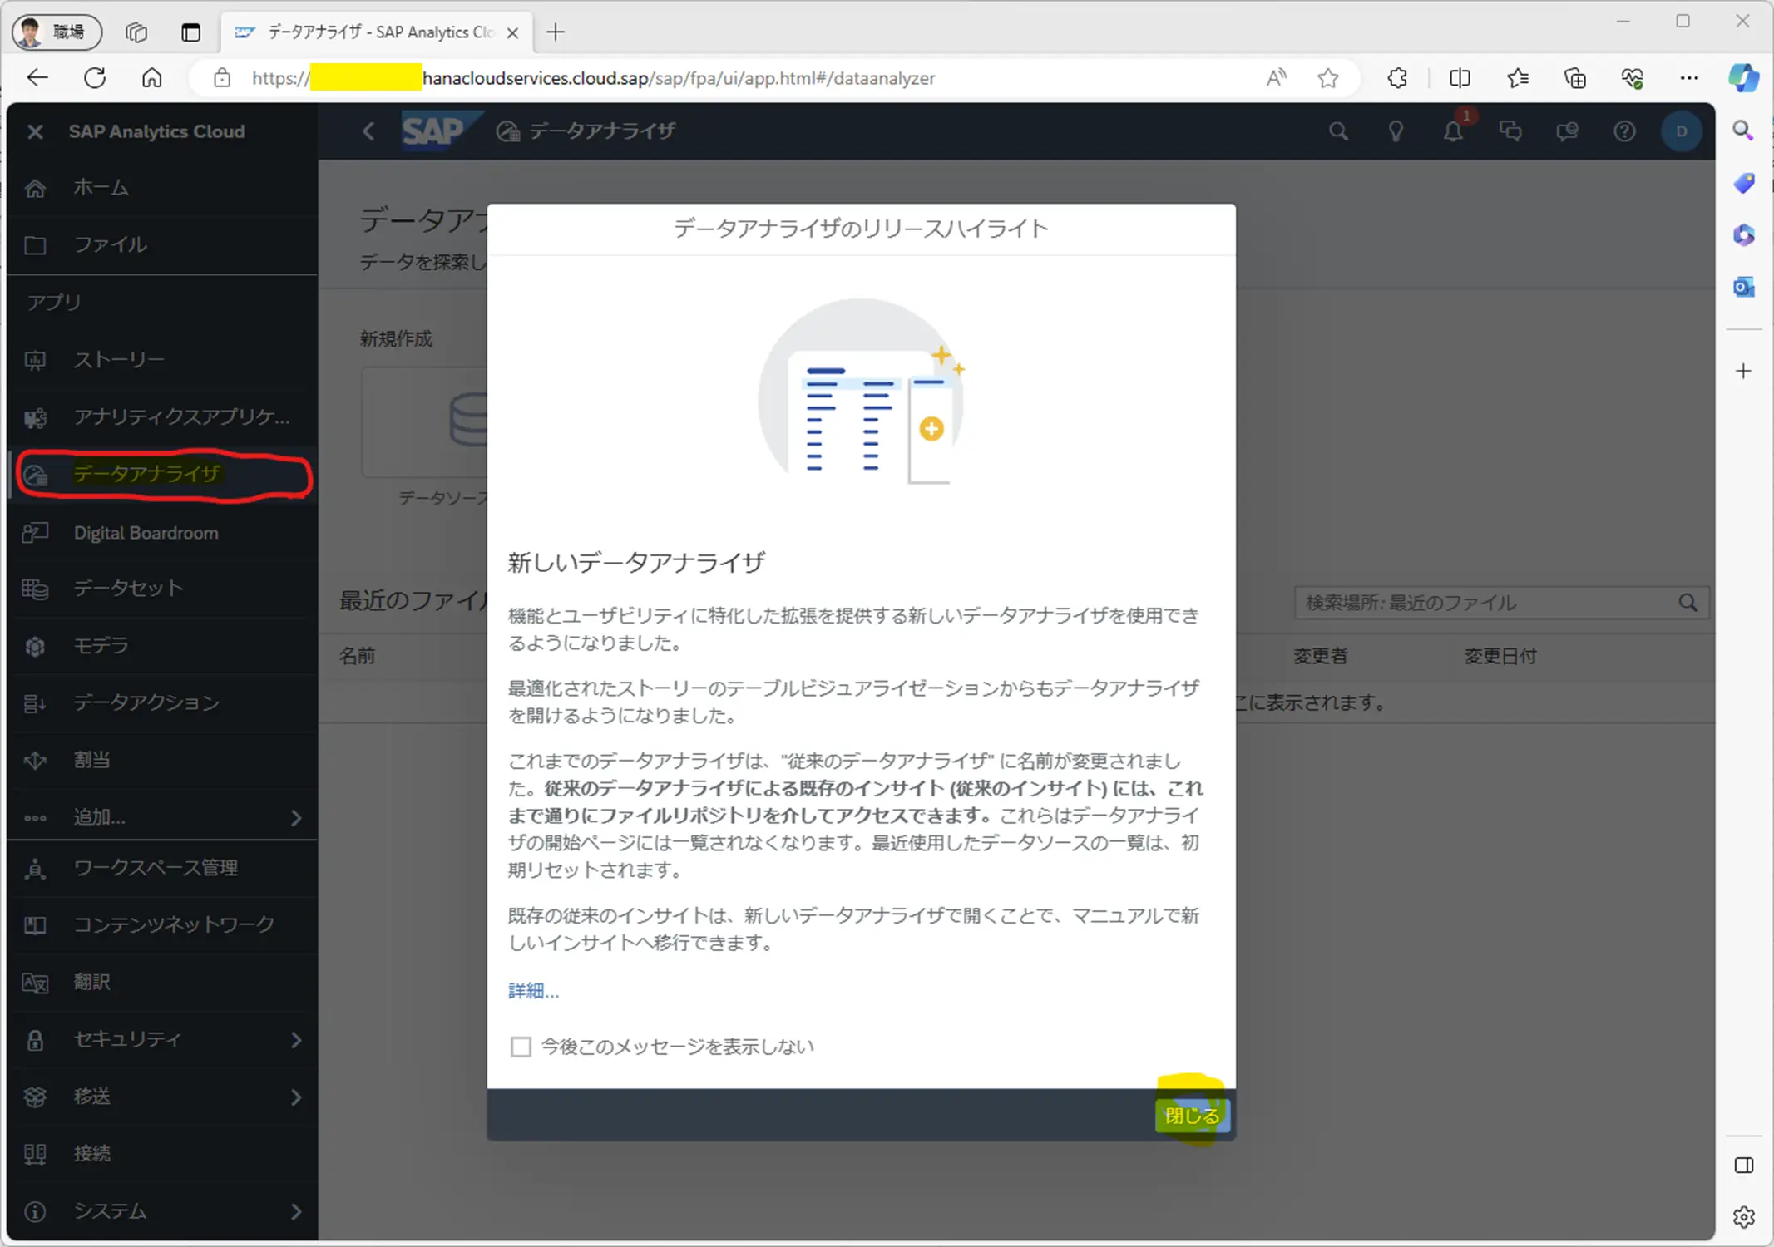This screenshot has width=1774, height=1247.
Task: Check 今後このメッセージを表示しない checkbox
Action: [521, 1047]
